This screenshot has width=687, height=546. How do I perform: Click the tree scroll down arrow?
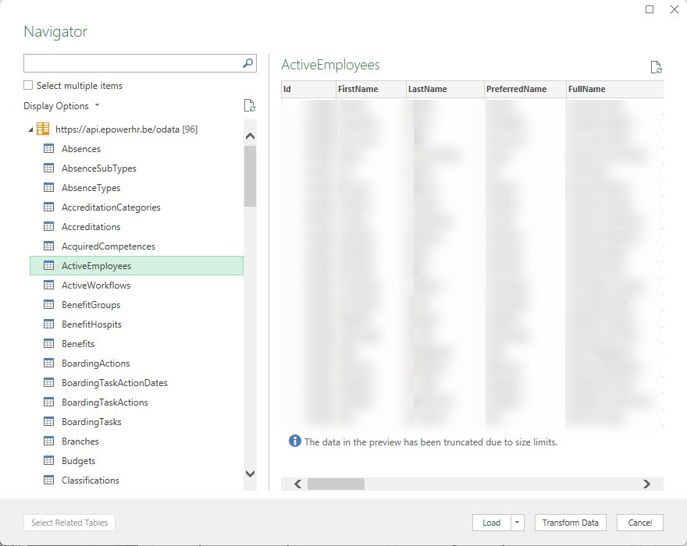(x=250, y=473)
